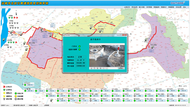The height and width of the screenshot is (107, 190).
Task: Click the live video feed image
Action: (x=107, y=56)
